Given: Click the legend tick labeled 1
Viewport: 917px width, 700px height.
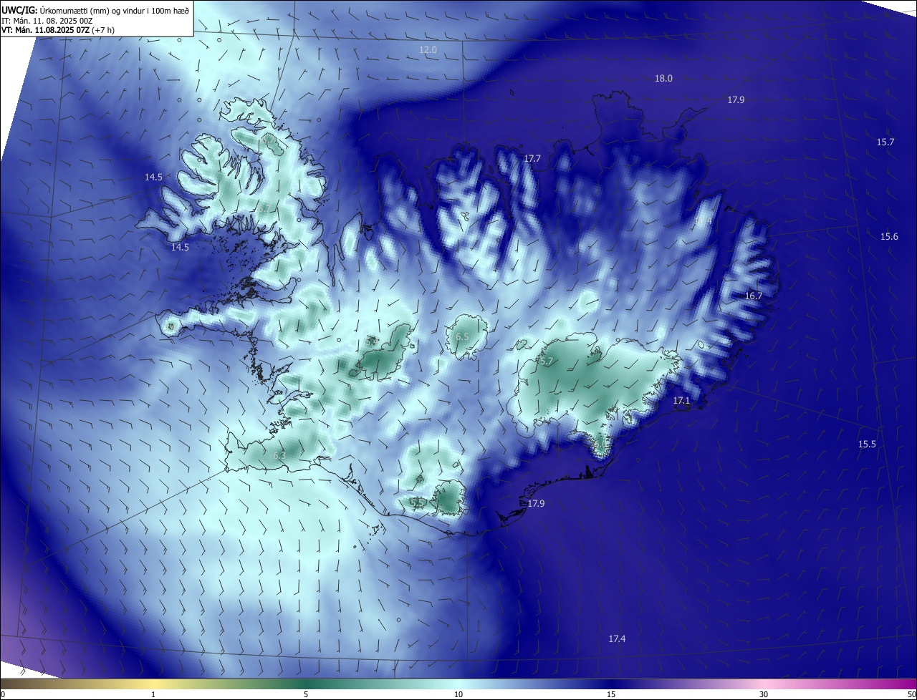Looking at the screenshot, I should click(x=153, y=694).
